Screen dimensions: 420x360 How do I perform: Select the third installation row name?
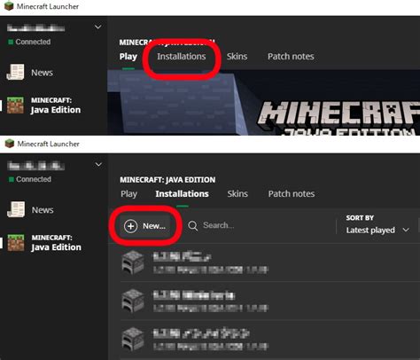pos(201,333)
